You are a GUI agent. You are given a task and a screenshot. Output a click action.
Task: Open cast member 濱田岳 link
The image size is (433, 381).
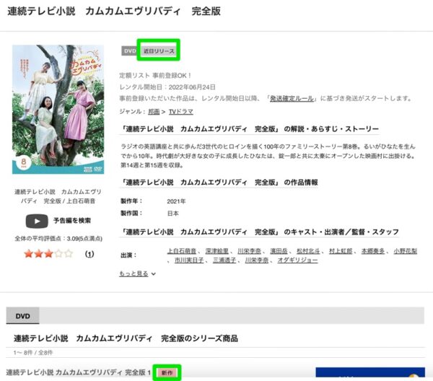[279, 251]
